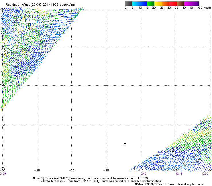
Task: Click the purple time stamp '0:48'
Action: (143, 174)
